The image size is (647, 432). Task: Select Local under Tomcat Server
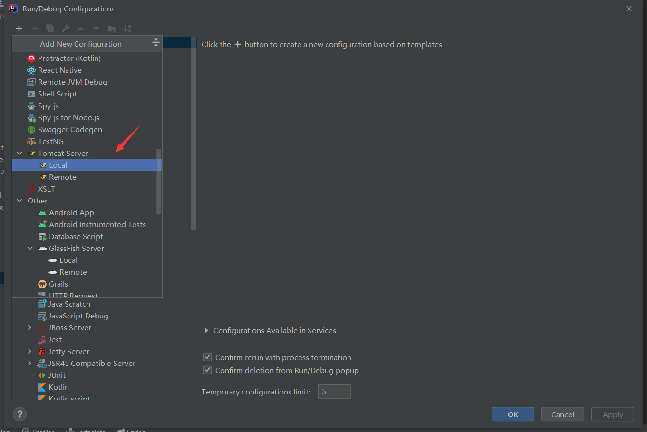[87, 165]
